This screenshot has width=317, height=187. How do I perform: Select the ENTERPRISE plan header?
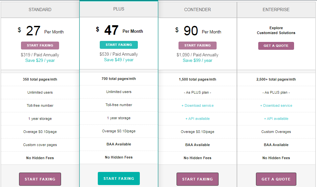[x=276, y=9]
